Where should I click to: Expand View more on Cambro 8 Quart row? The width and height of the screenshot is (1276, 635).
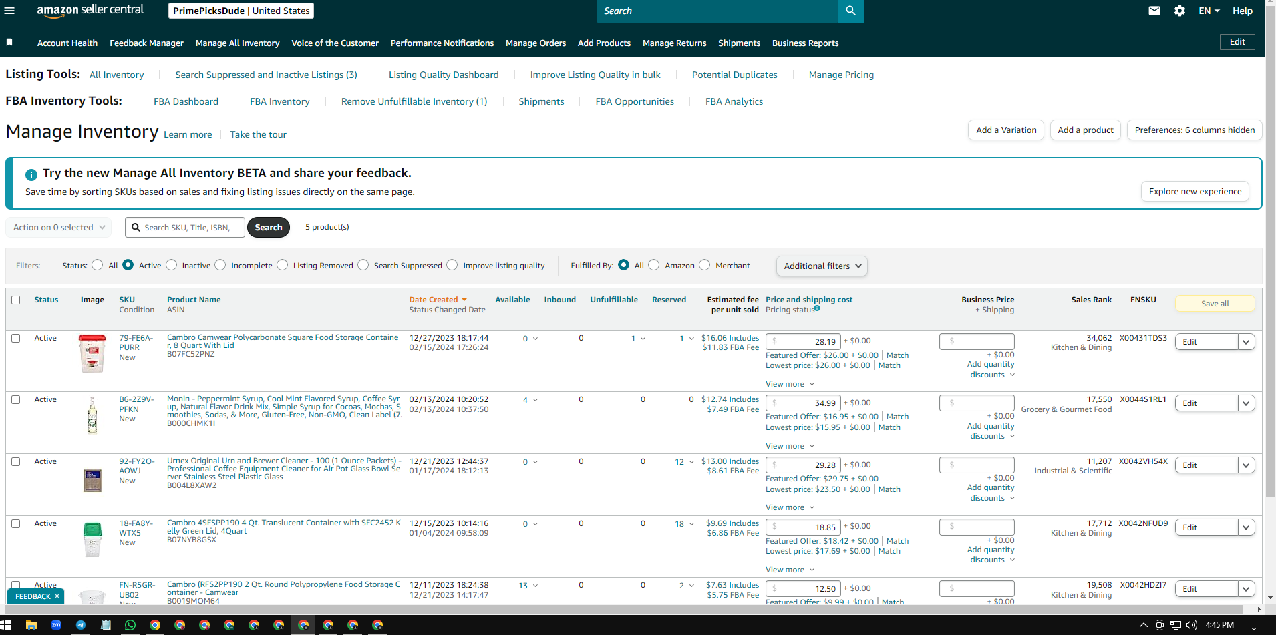(790, 384)
